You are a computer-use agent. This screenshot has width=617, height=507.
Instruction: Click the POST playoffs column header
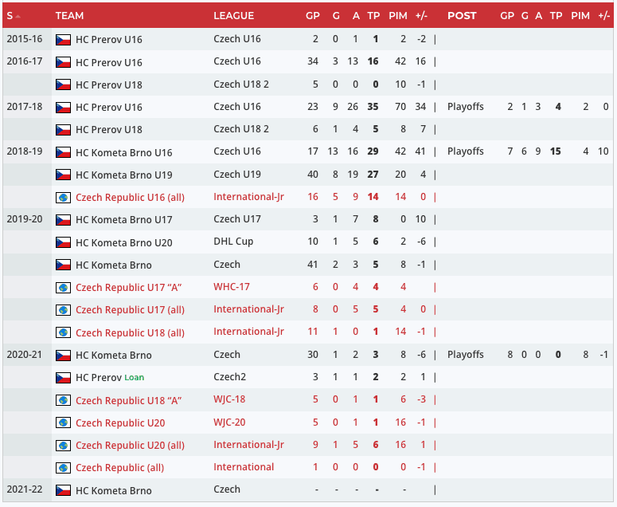(x=462, y=16)
